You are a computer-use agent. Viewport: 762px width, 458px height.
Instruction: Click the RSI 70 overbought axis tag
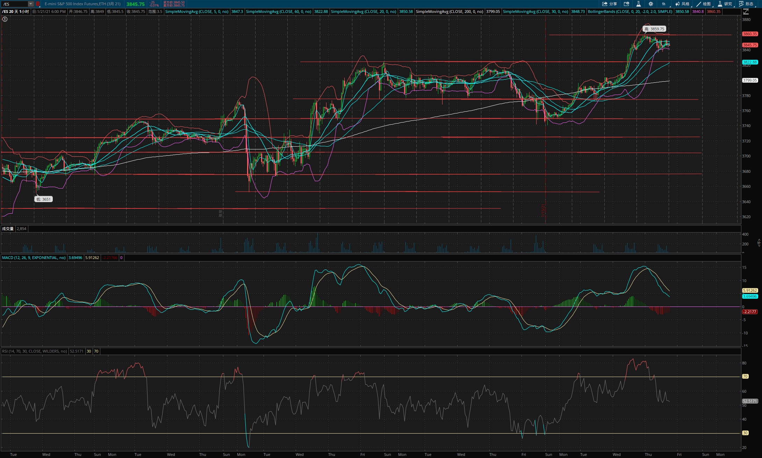(x=745, y=376)
